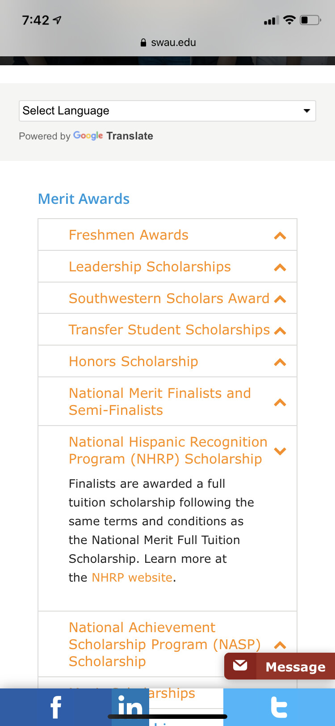335x726 pixels.
Task: Open the Merit Awards heading link
Action: [x=84, y=199]
